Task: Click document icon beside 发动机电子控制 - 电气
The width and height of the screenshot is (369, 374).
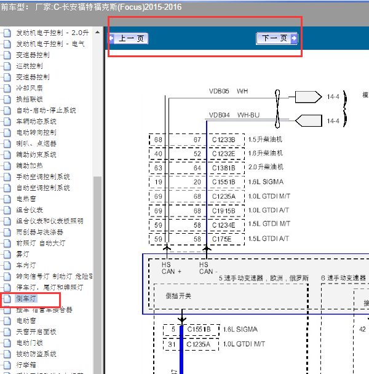Action: click(7, 44)
